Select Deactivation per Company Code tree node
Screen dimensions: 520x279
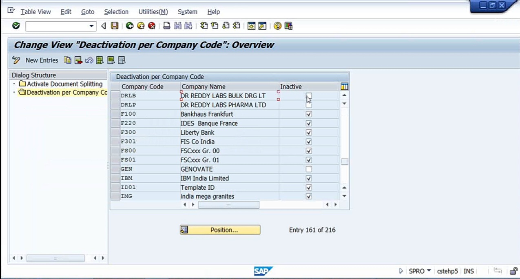click(63, 93)
